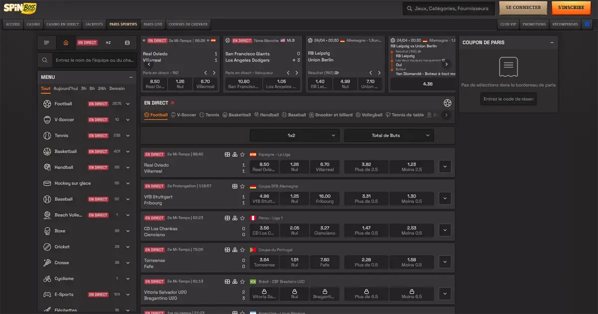Go to the sportsbook home icon
This screenshot has height=314, width=598.
point(66,43)
